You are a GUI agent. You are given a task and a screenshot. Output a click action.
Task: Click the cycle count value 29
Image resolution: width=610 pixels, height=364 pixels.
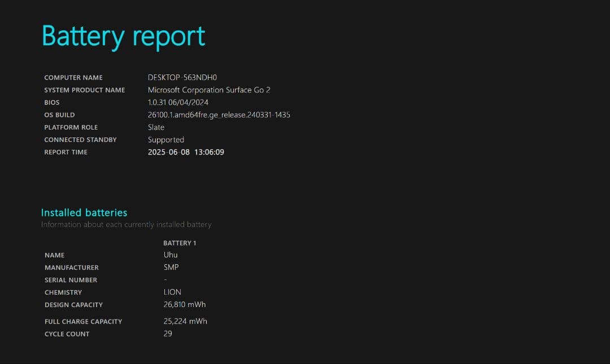pyautogui.click(x=168, y=334)
